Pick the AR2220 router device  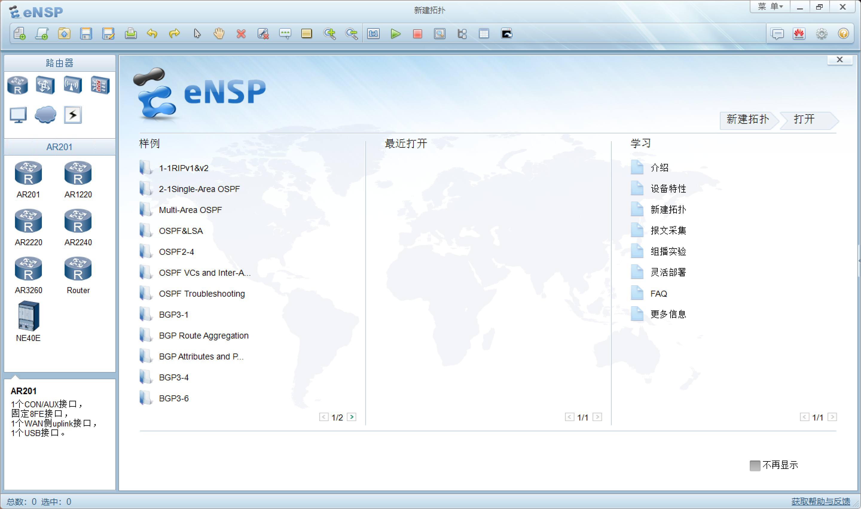click(28, 227)
